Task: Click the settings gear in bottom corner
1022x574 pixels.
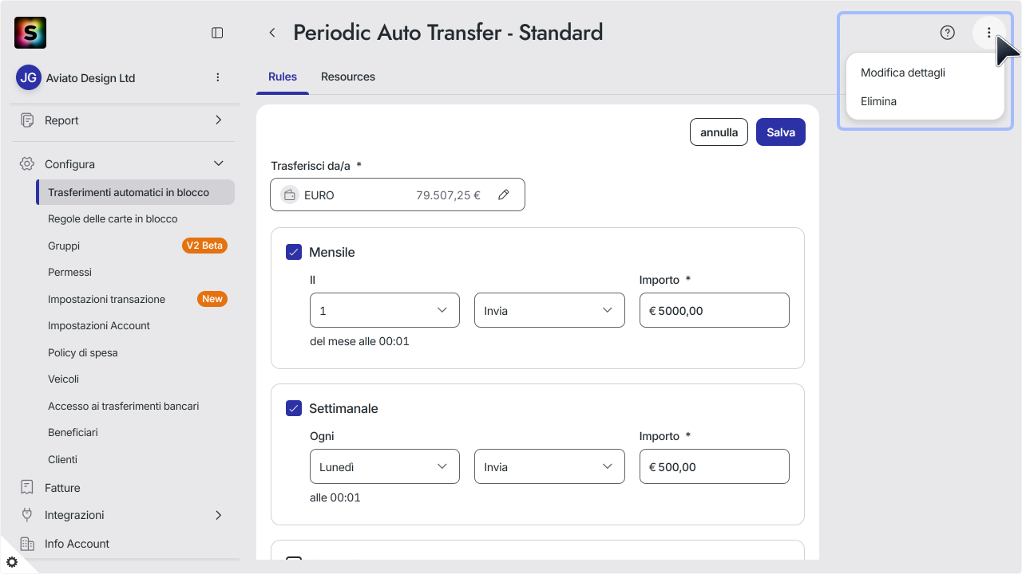Action: (x=11, y=562)
